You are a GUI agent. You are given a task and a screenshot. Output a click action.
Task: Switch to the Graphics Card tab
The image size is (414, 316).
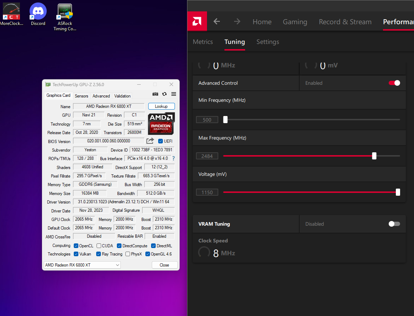point(58,95)
